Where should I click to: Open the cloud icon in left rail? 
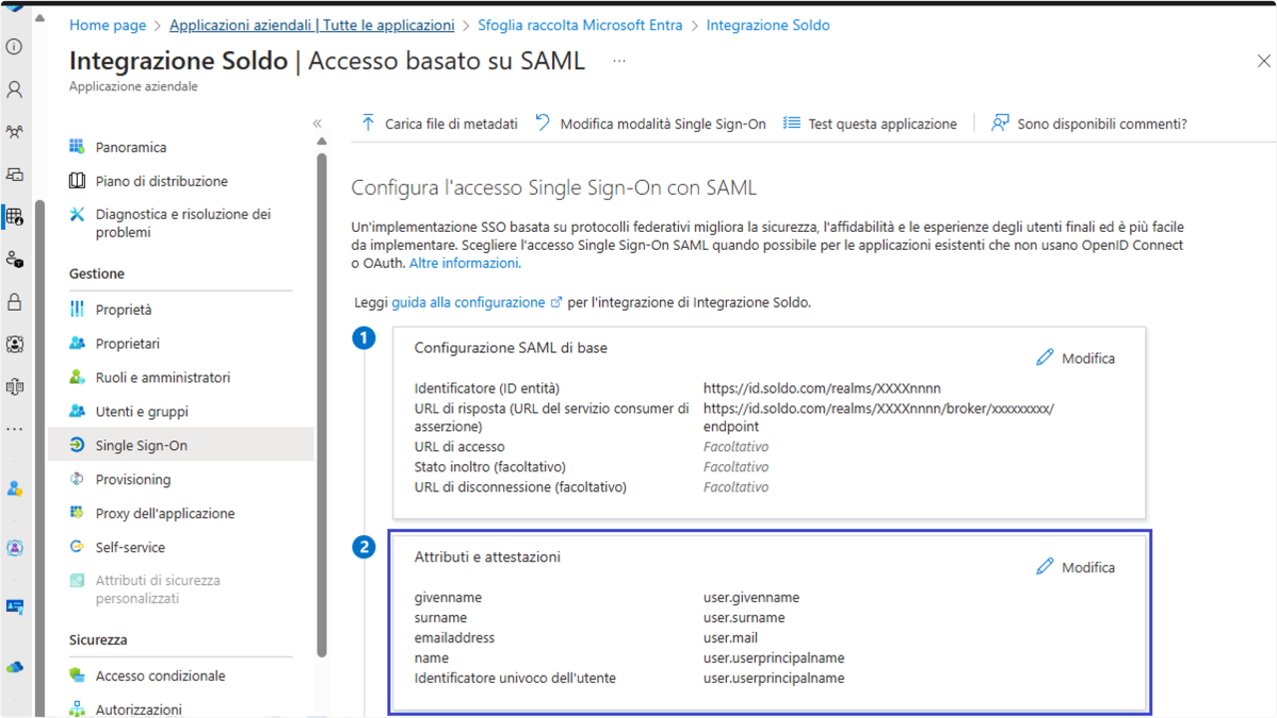pyautogui.click(x=14, y=667)
